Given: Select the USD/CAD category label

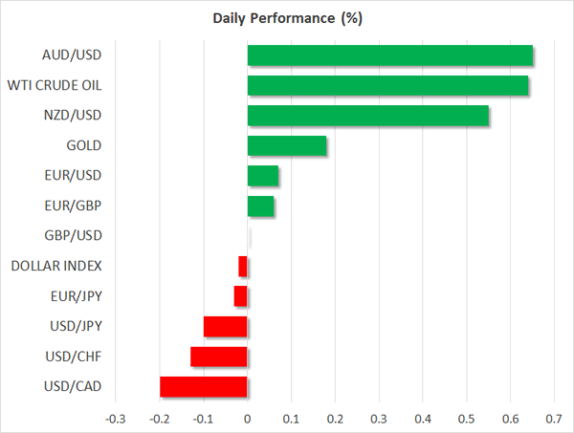Looking at the screenshot, I should coord(72,387).
